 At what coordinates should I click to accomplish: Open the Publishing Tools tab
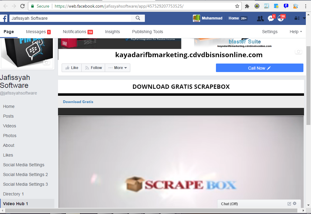click(x=148, y=32)
